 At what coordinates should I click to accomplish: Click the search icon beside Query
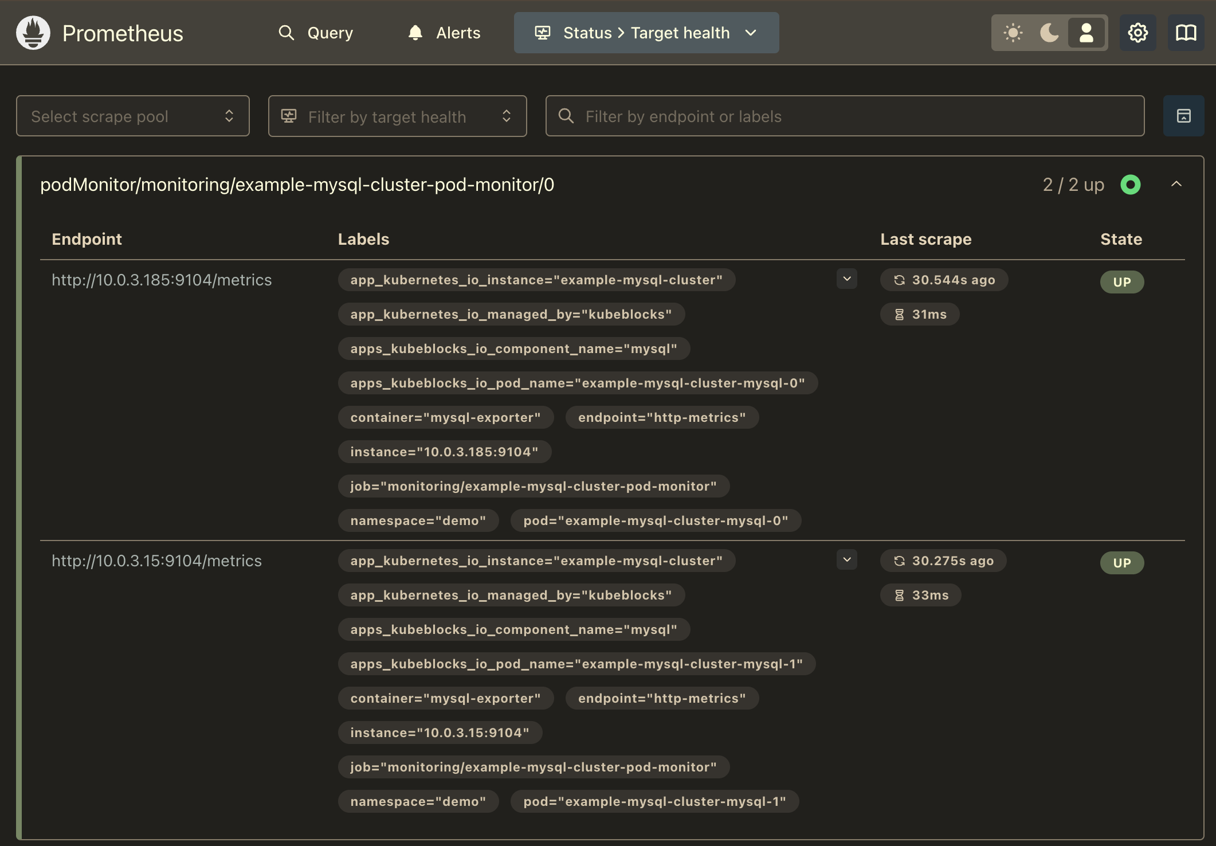(x=287, y=33)
